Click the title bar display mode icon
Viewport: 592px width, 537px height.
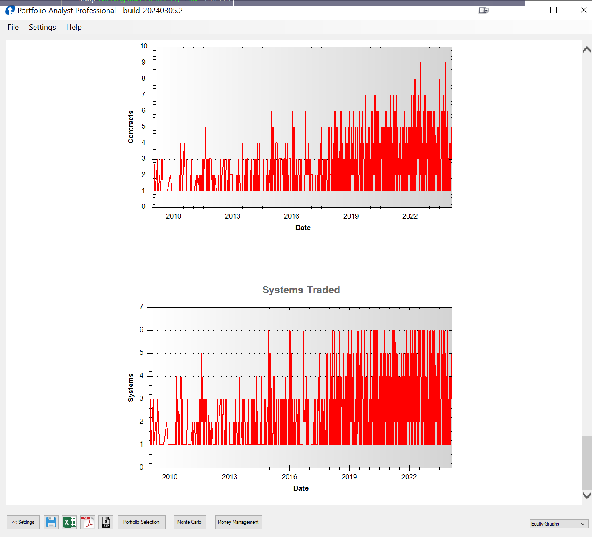483,10
